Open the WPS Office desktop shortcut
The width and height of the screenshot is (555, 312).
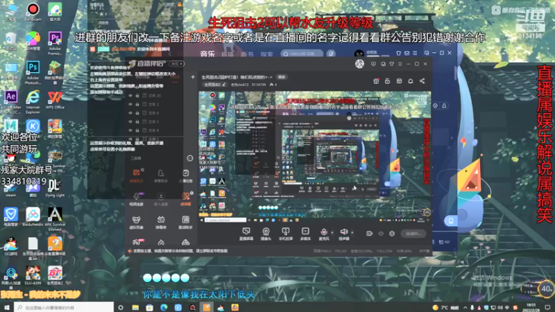coord(55,100)
